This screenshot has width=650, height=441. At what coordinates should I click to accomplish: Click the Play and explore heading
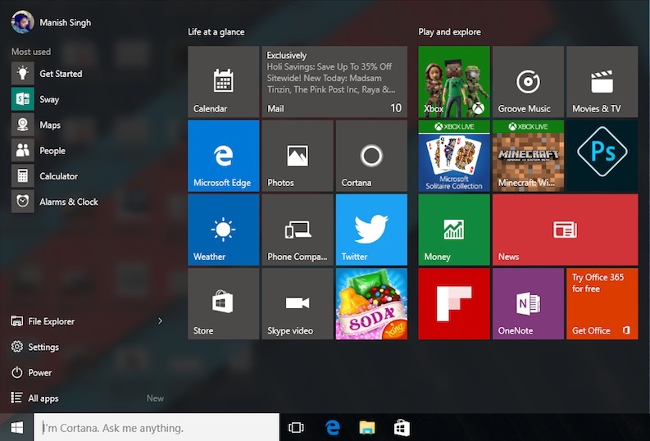450,32
